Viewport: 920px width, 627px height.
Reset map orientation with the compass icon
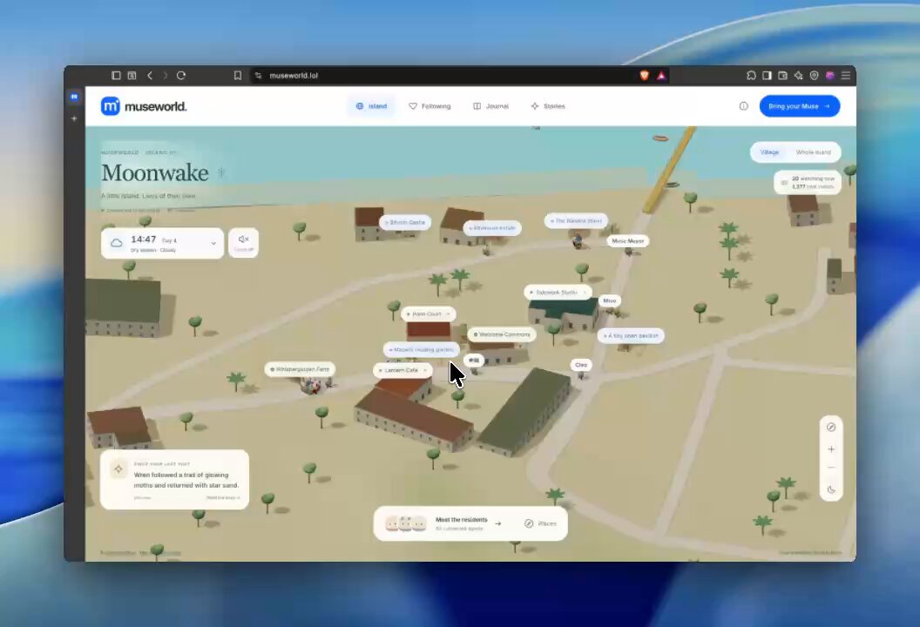coord(831,427)
